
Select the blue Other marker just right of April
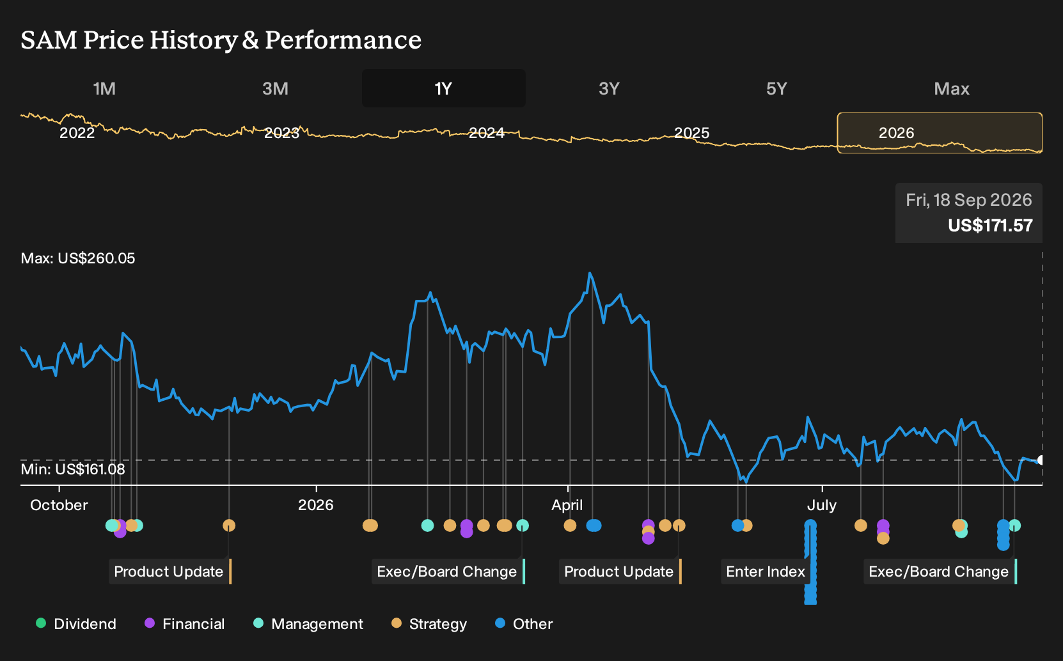(594, 525)
